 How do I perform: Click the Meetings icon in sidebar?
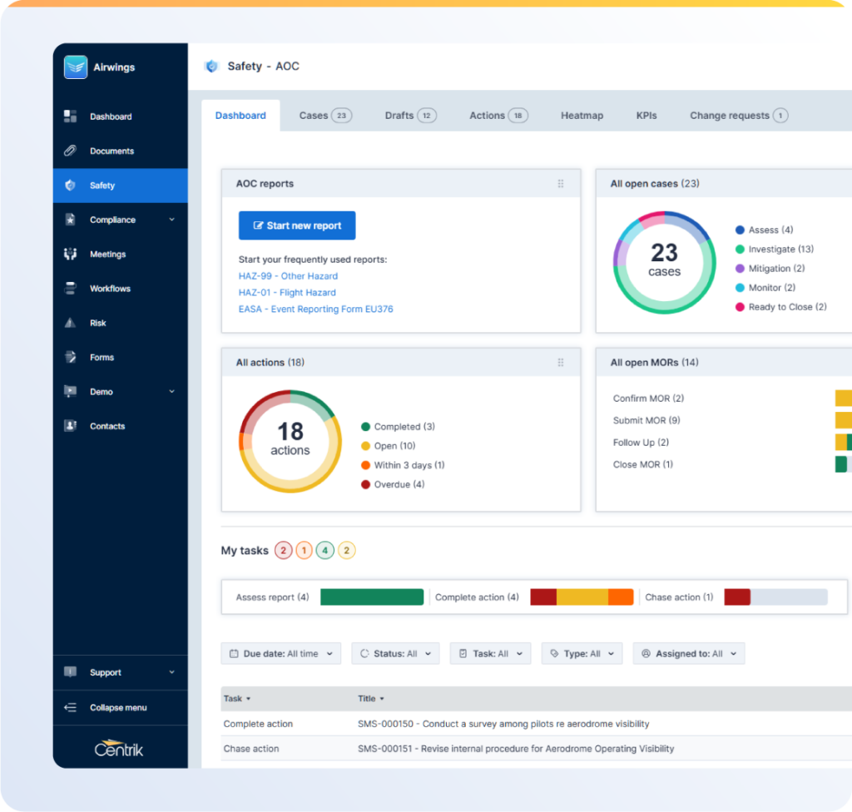71,254
